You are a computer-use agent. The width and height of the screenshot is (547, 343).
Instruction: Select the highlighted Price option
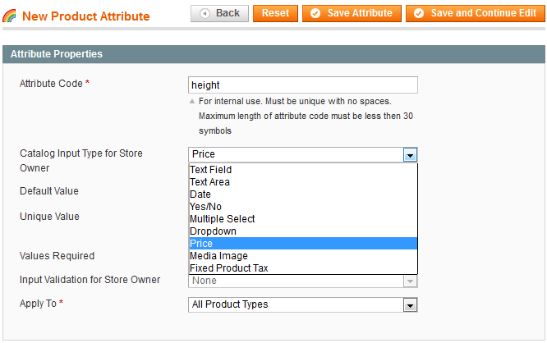201,244
